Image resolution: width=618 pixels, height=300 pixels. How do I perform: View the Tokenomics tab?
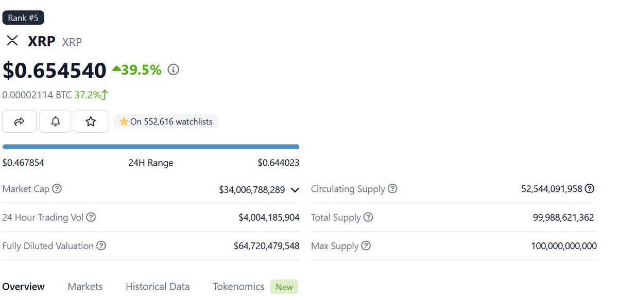click(238, 287)
